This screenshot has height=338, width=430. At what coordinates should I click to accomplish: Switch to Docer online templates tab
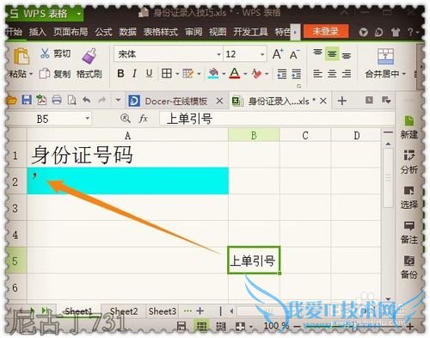coord(176,101)
